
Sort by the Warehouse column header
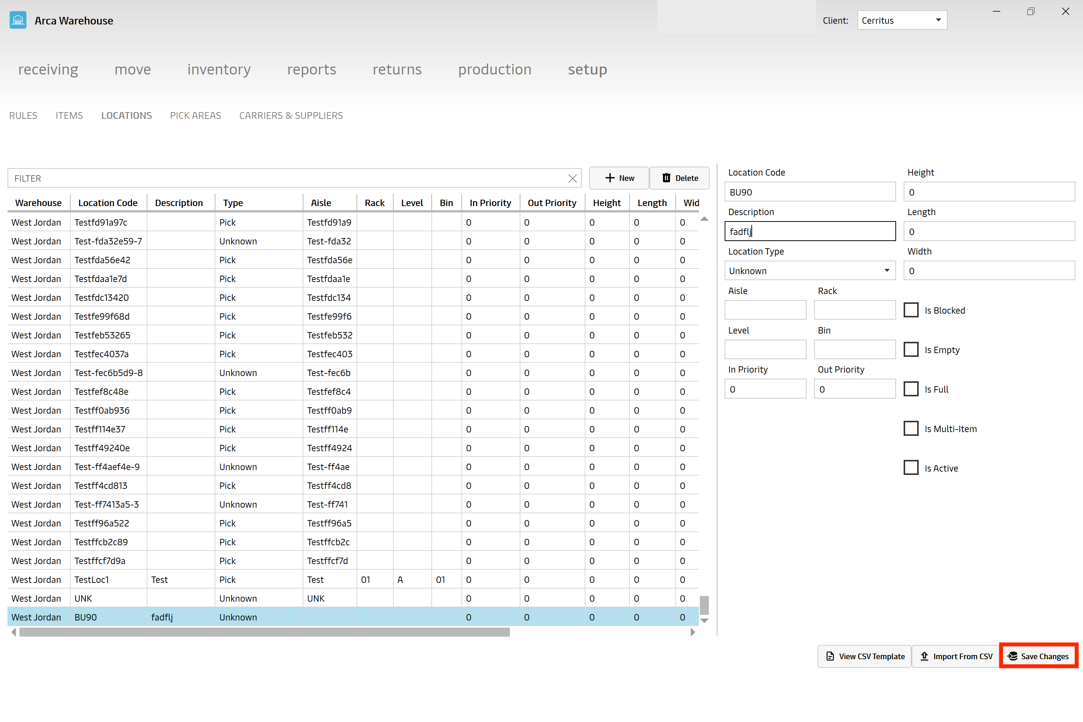pos(38,203)
